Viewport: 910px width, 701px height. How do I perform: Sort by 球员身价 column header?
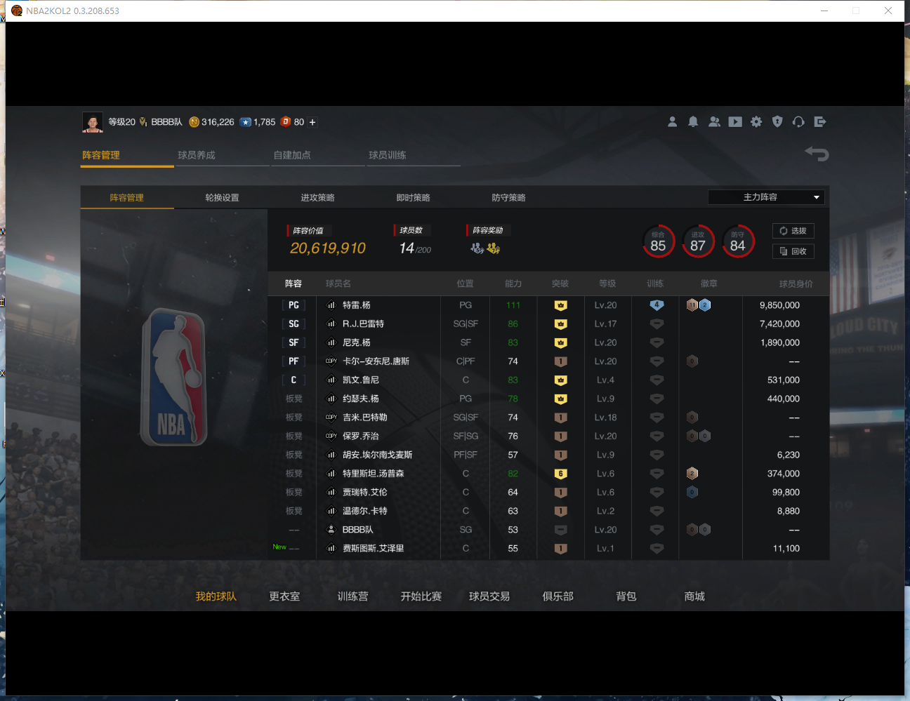pyautogui.click(x=796, y=284)
